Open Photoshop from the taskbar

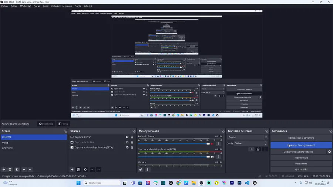[239, 183]
